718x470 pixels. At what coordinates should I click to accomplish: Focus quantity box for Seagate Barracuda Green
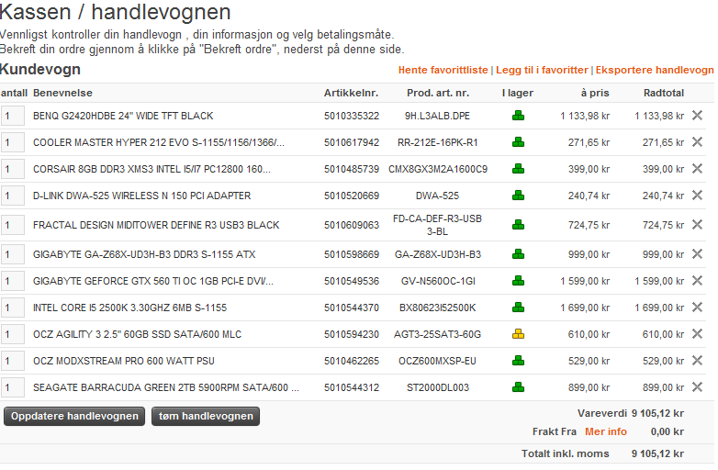point(12,387)
